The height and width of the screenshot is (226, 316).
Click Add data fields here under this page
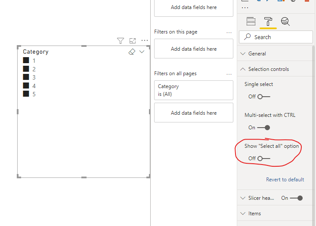[x=194, y=49]
